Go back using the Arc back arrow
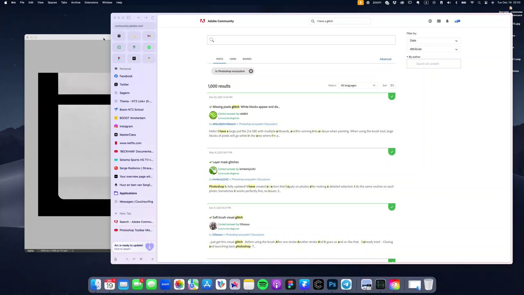524x295 pixels. pyautogui.click(x=139, y=18)
